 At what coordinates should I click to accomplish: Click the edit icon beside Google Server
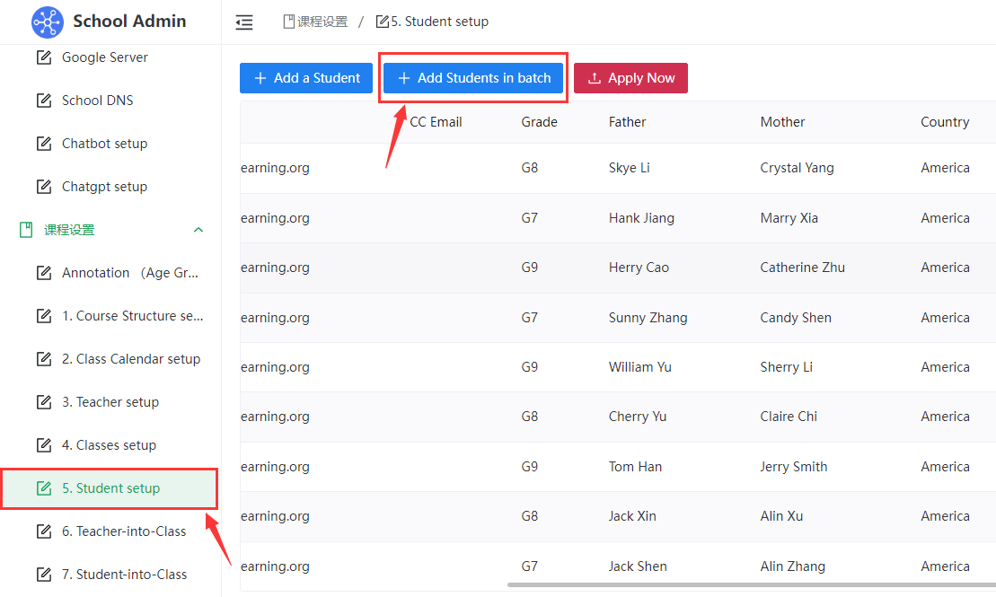pos(43,57)
